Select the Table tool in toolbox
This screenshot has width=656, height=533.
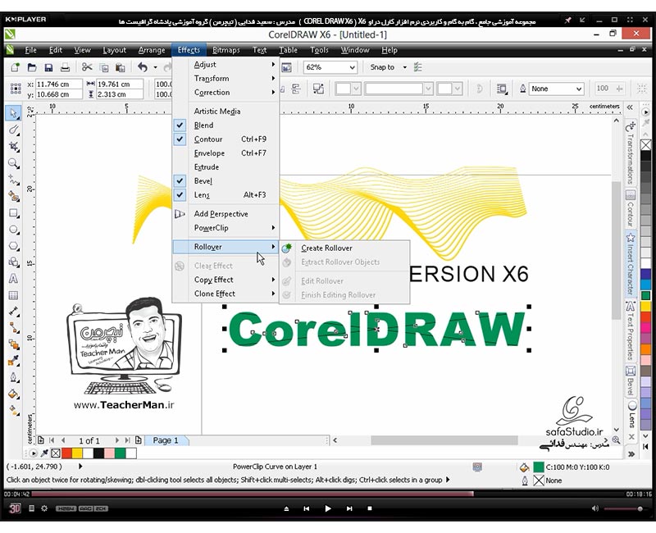[14, 295]
